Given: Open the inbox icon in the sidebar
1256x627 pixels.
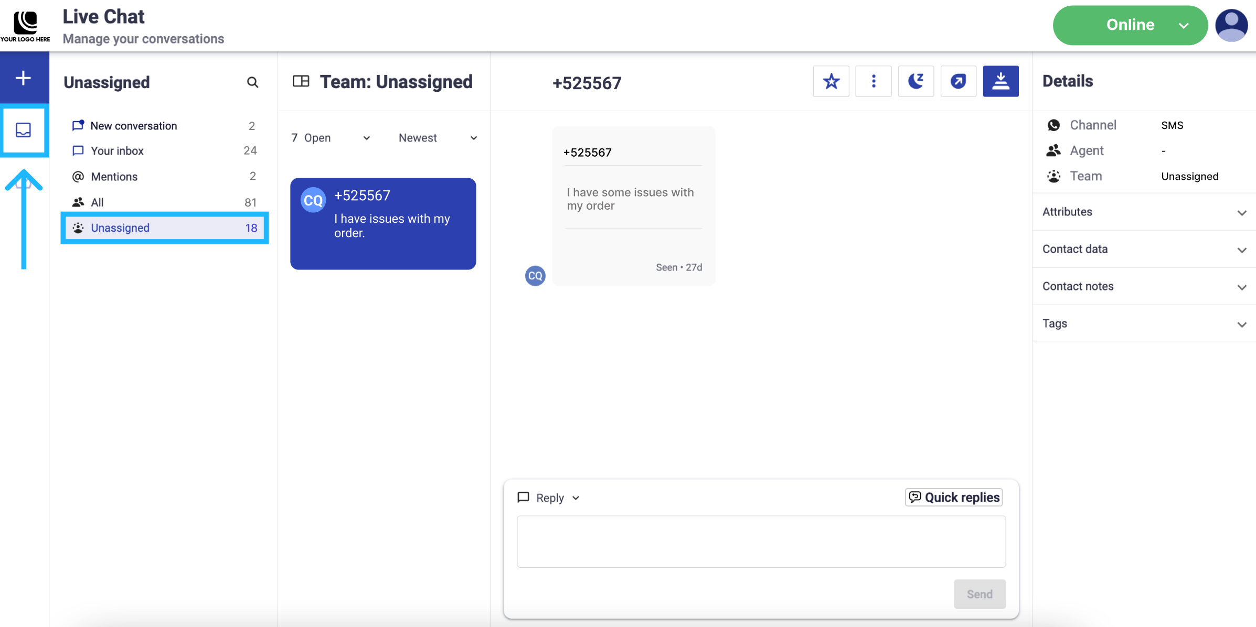Looking at the screenshot, I should coord(24,130).
